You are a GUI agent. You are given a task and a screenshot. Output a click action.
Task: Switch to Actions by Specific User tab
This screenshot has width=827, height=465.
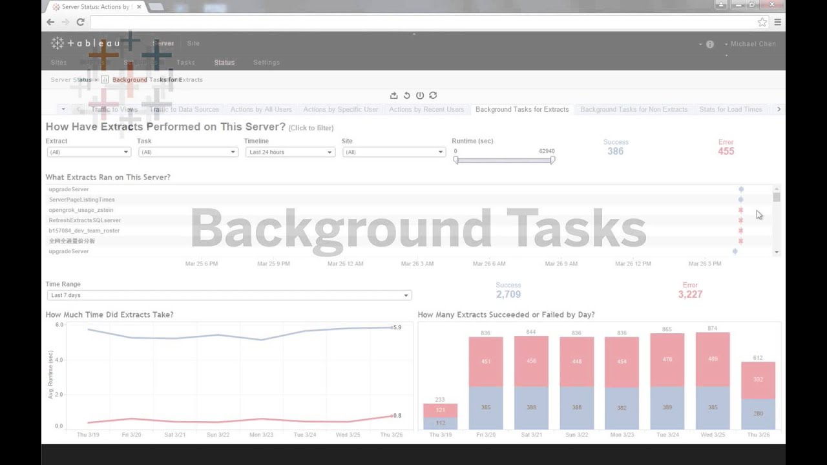340,109
